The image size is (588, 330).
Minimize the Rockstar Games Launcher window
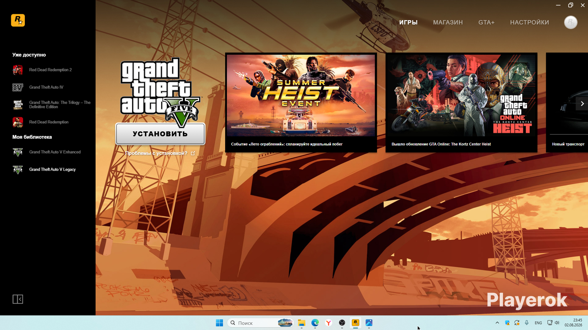click(x=558, y=5)
